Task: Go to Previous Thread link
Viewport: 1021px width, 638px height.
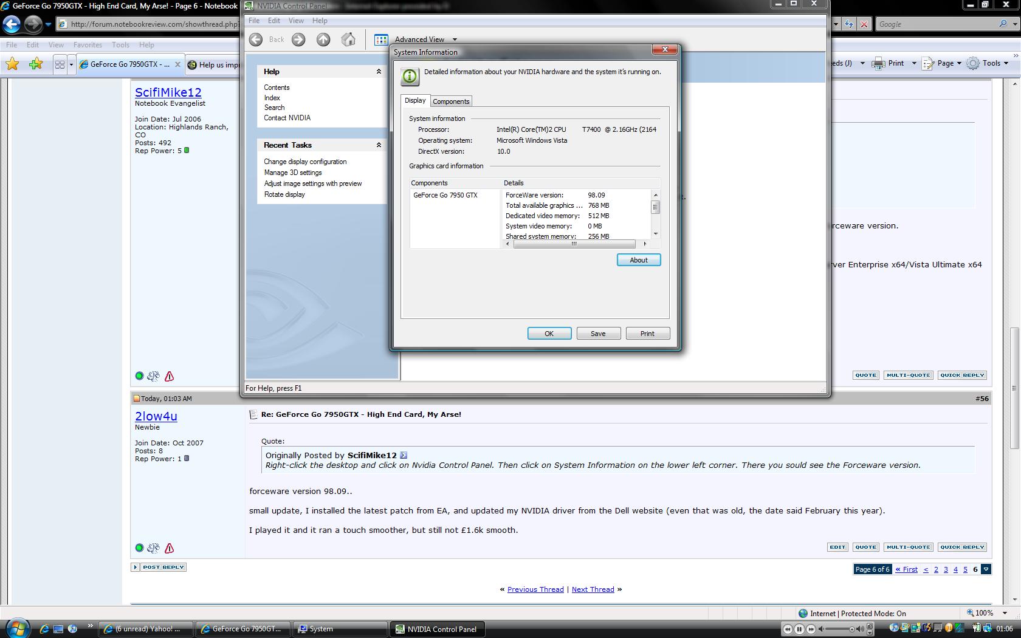Action: [535, 589]
